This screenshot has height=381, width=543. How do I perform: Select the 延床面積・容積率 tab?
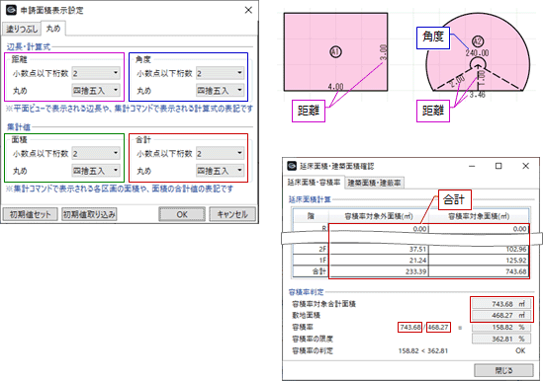314,183
